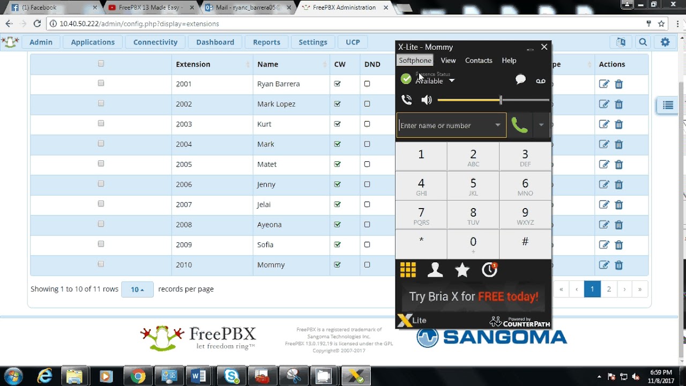Select the row checkbox for extension 2006
This screenshot has height=386, width=686.
click(101, 184)
